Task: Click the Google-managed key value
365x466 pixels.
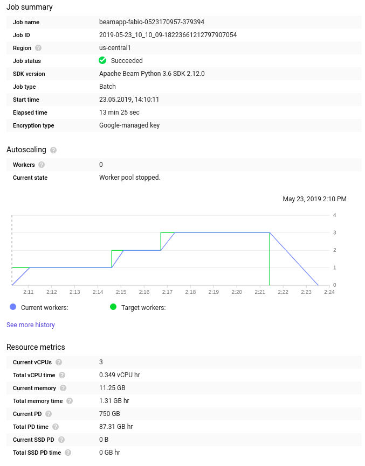Action: [x=129, y=125]
